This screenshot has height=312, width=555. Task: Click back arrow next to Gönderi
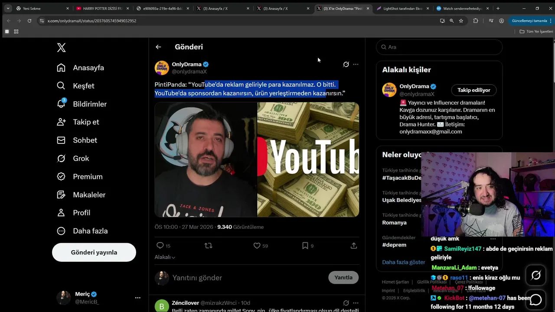pyautogui.click(x=158, y=47)
